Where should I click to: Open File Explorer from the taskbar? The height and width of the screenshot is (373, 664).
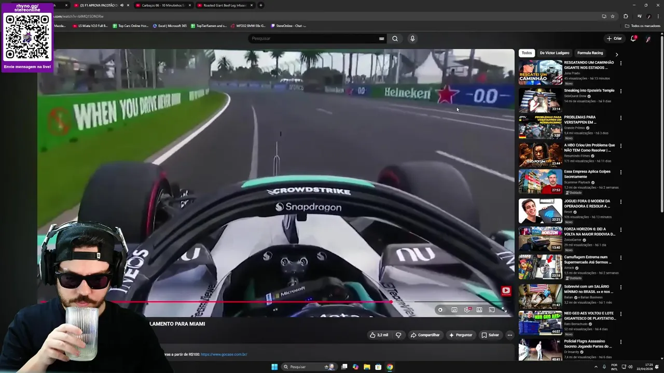[x=367, y=367]
